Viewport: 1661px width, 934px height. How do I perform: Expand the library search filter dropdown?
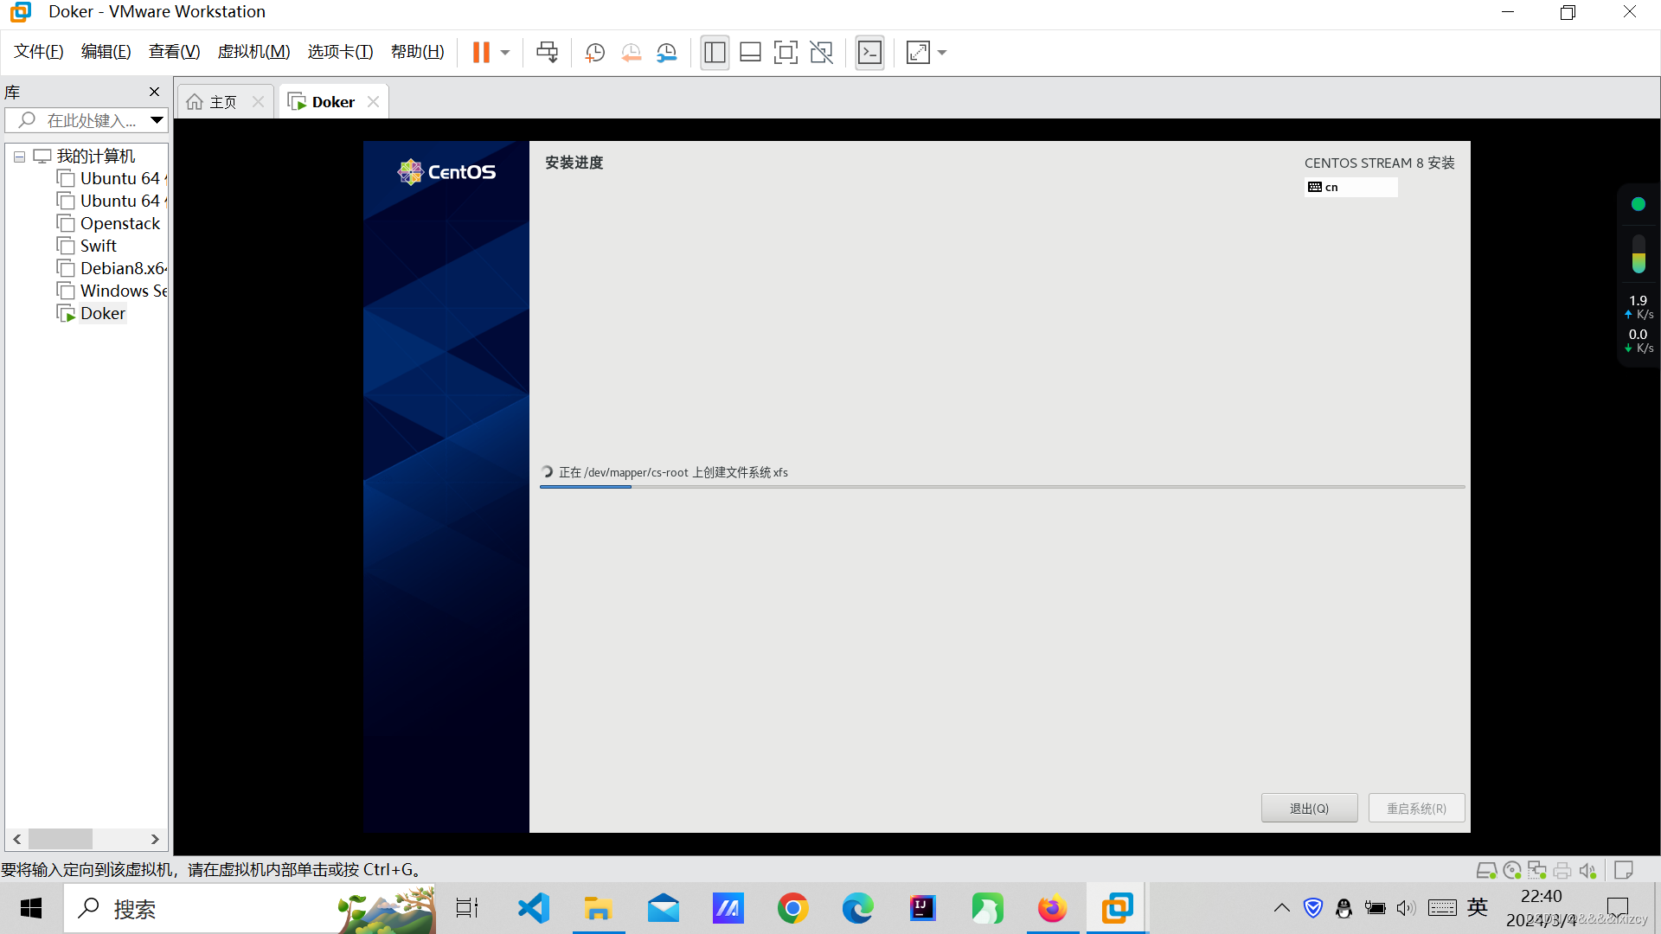click(157, 120)
